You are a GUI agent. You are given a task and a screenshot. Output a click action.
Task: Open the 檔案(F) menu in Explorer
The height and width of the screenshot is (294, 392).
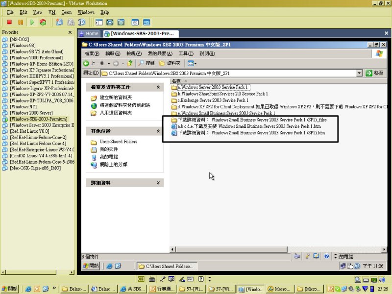click(92, 53)
